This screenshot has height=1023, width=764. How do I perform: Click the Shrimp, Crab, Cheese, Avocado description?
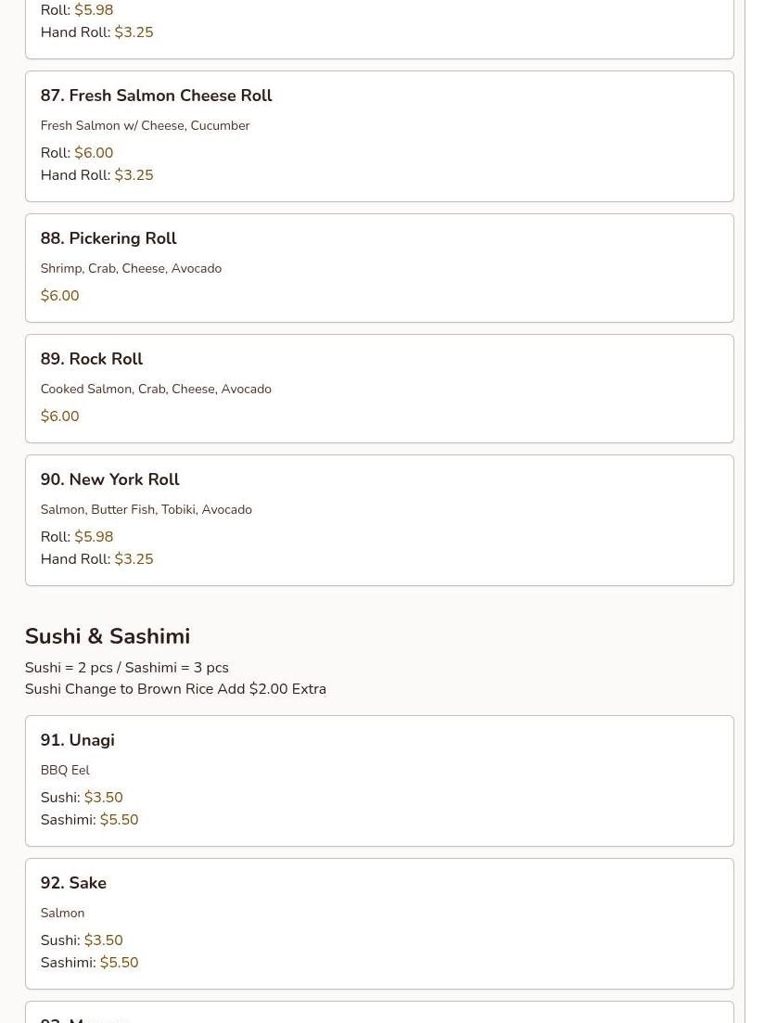pyautogui.click(x=131, y=269)
